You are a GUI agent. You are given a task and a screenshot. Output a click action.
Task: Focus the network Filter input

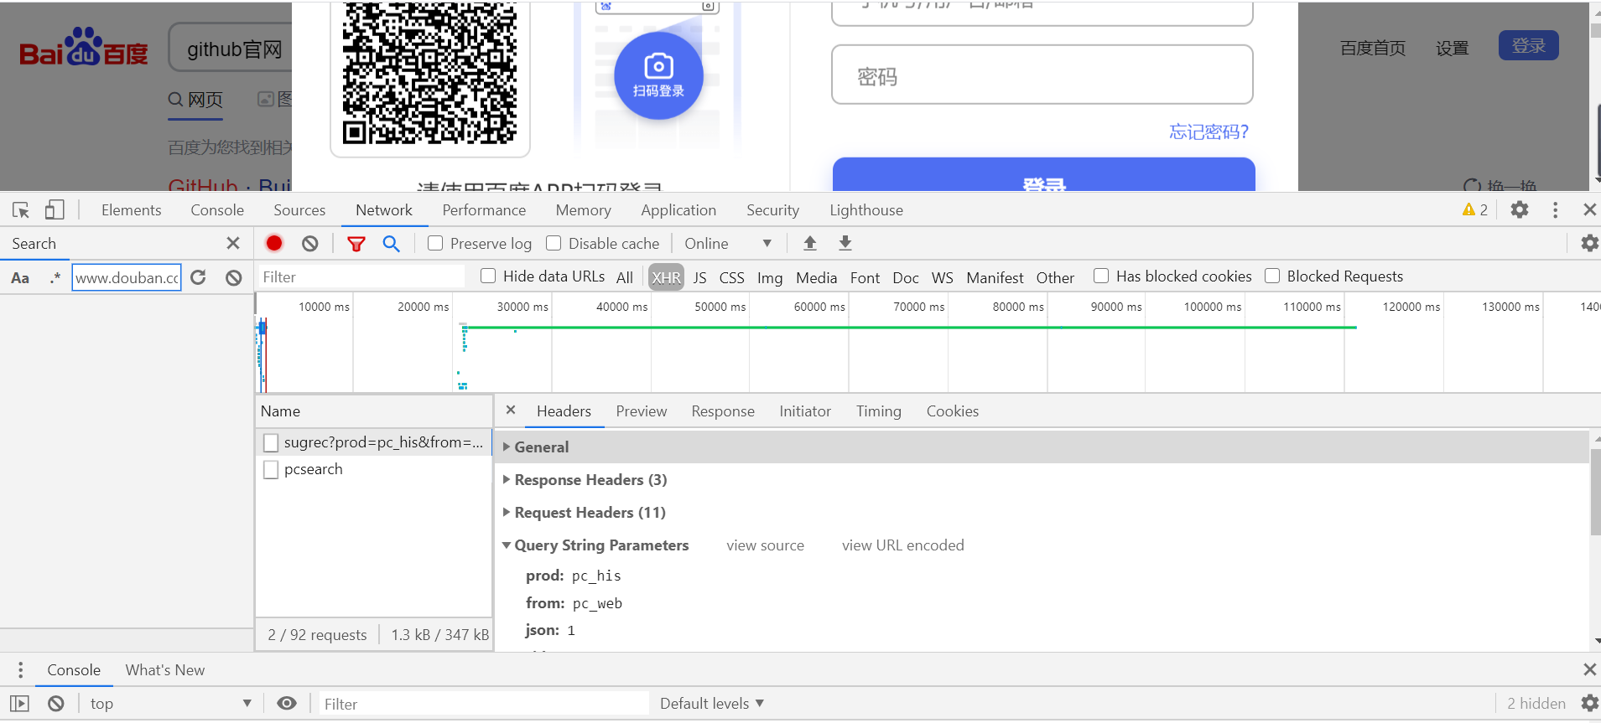[x=361, y=277]
